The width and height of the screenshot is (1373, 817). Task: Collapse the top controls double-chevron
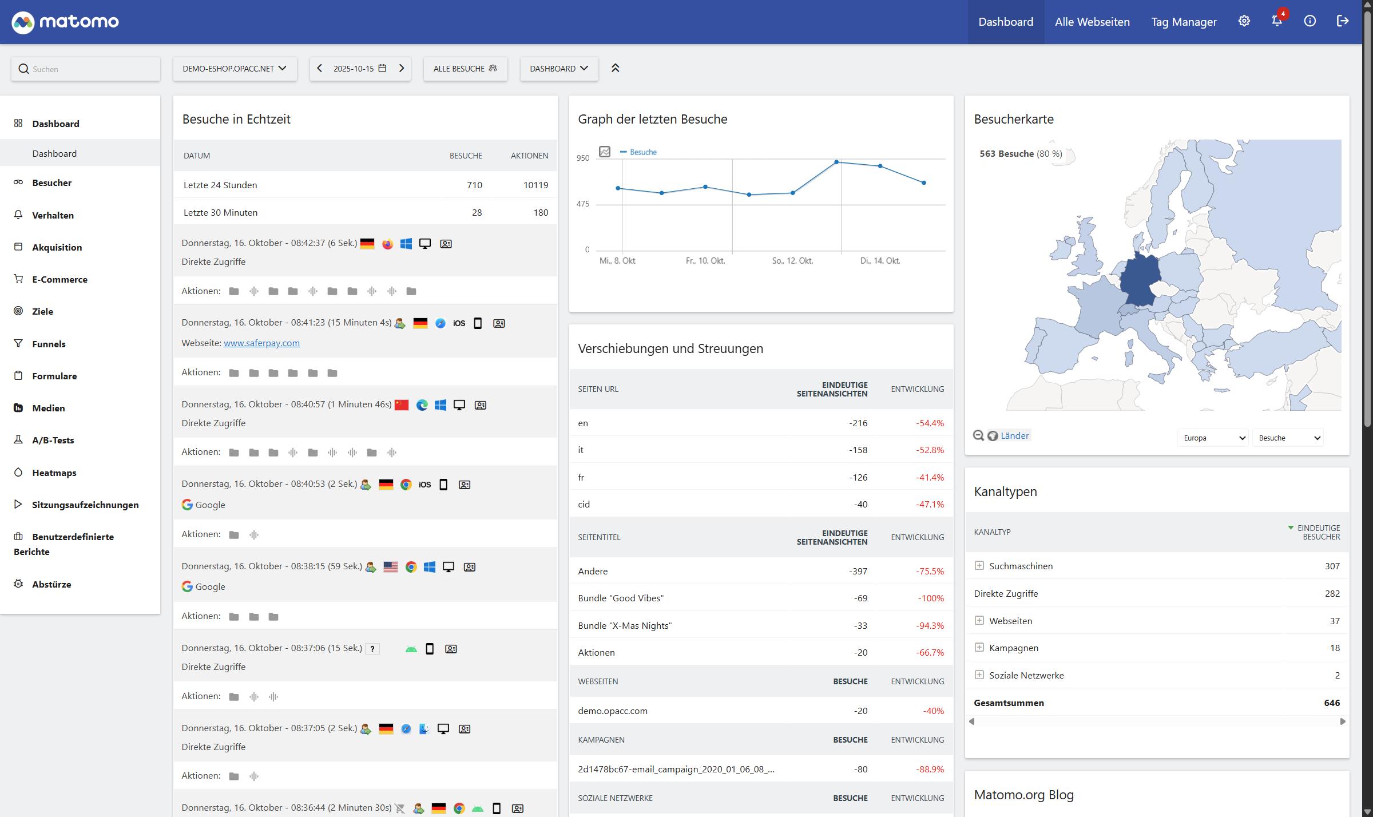pos(616,68)
